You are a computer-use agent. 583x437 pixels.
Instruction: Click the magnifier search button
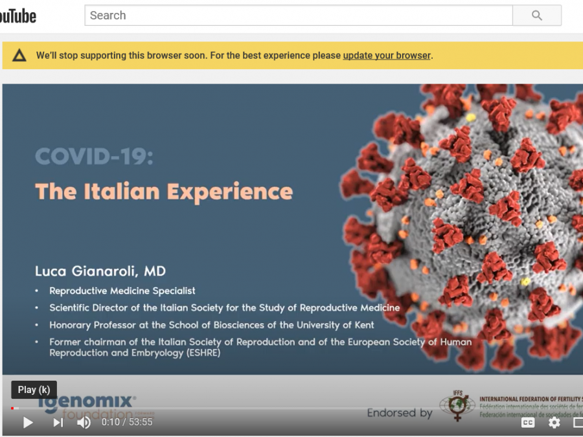(x=536, y=16)
